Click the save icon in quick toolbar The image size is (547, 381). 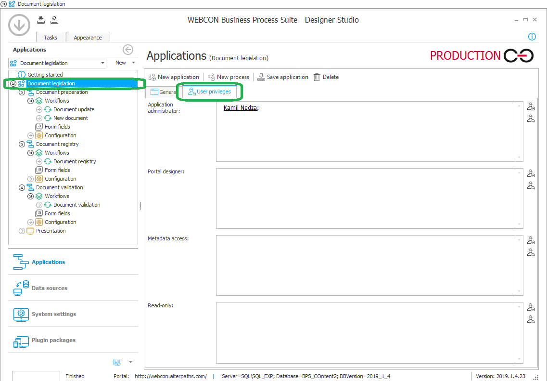[x=41, y=20]
